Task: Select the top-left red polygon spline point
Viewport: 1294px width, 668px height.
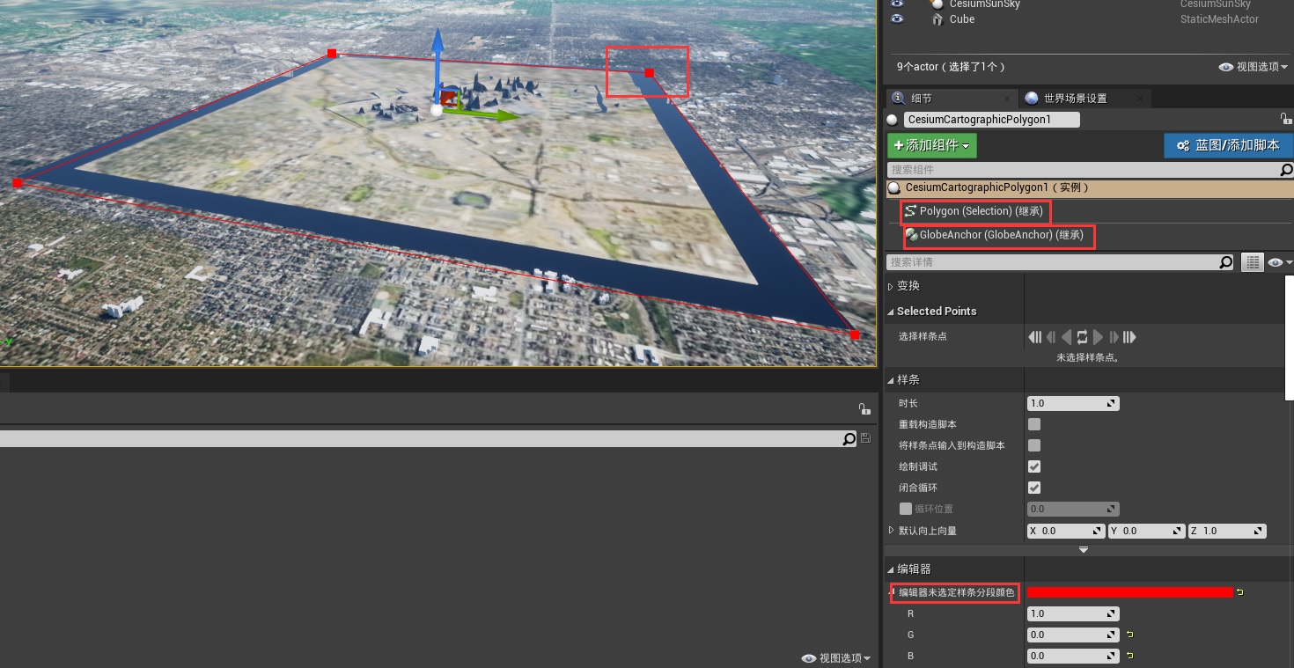Action: [x=332, y=54]
